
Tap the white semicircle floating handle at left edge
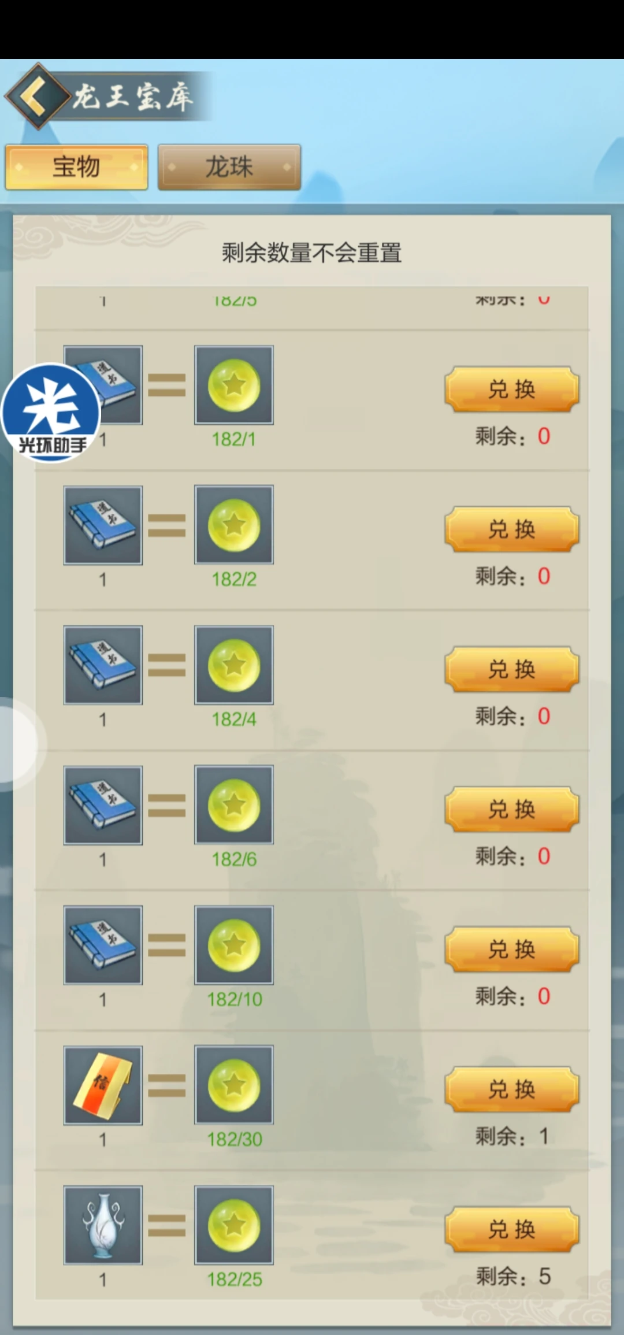click(x=18, y=744)
